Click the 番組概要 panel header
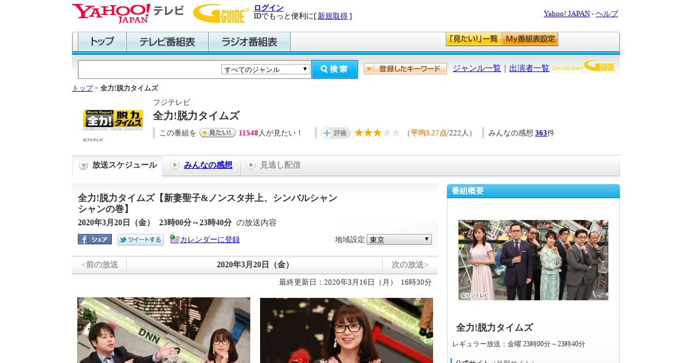This screenshot has height=363, width=692. tap(533, 191)
